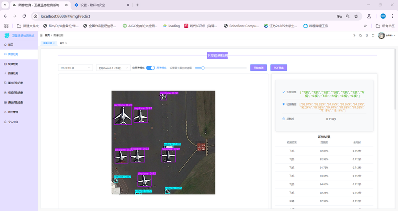This screenshot has width=398, height=211.
Task: Go to 用户管理 in the sidebar
Action: [x=14, y=112]
